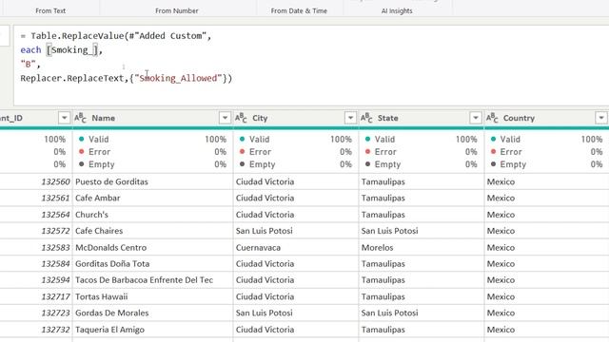Click the State column data type icon
The image size is (609, 342).
coord(366,118)
